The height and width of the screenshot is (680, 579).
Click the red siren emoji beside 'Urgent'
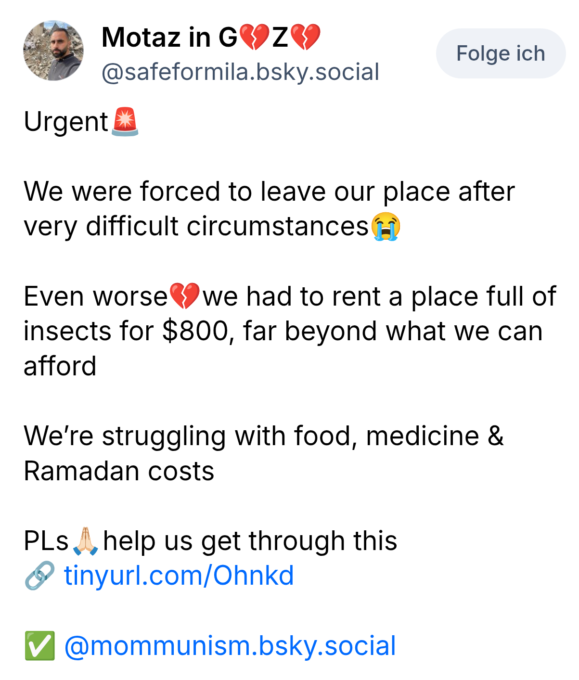pos(125,122)
